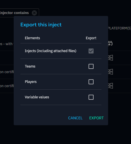Click the middle Windows platform icon
131x144 pixels.
click(x=110, y=72)
